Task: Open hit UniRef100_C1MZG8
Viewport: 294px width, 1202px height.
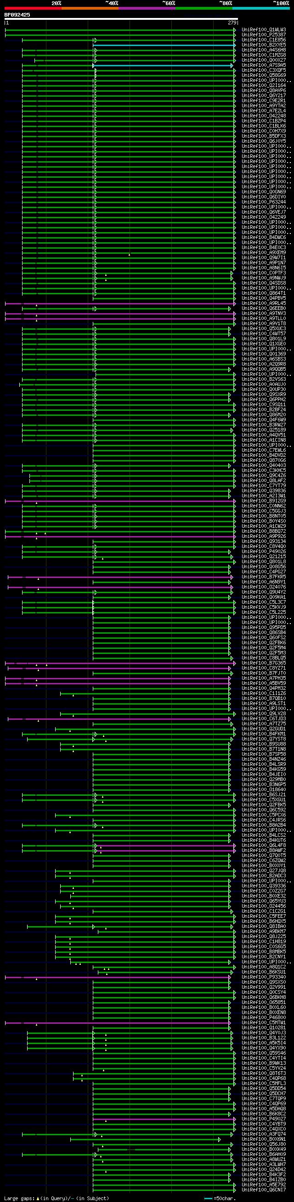Action: pyautogui.click(x=264, y=55)
